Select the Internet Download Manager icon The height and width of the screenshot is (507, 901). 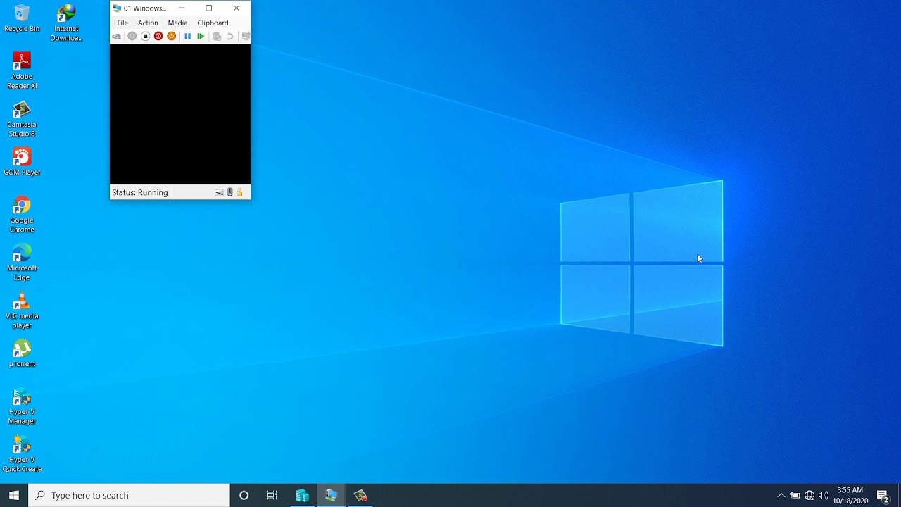click(x=67, y=23)
